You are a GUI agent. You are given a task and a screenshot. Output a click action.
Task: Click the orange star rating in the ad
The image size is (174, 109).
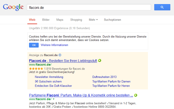tap(36, 69)
